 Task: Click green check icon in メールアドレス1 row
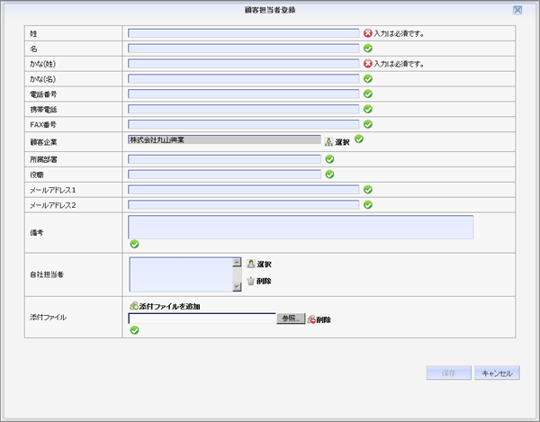pyautogui.click(x=368, y=190)
